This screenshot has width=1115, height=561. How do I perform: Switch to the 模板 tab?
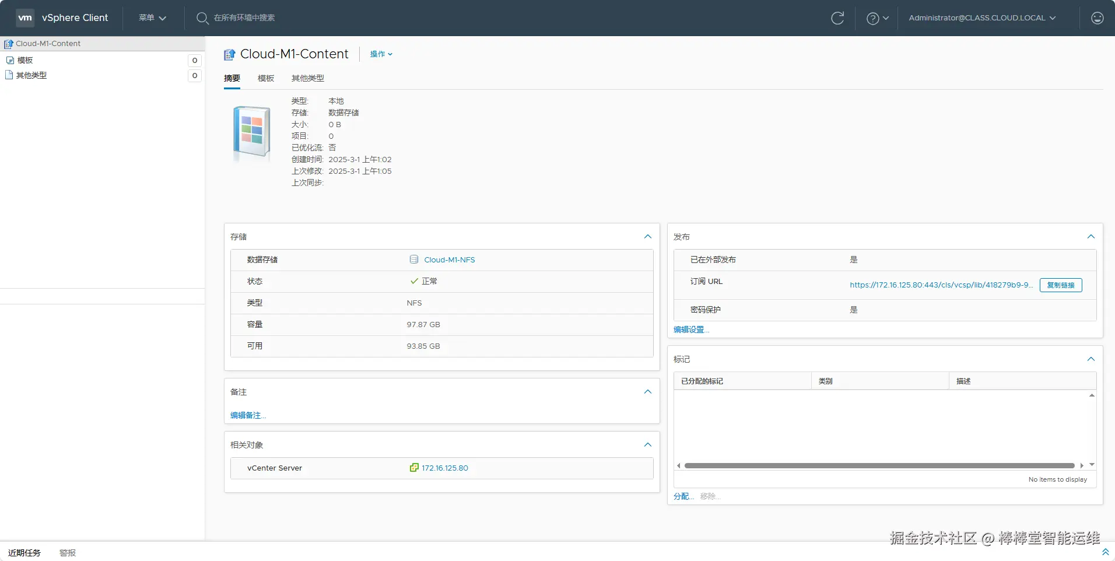coord(266,78)
